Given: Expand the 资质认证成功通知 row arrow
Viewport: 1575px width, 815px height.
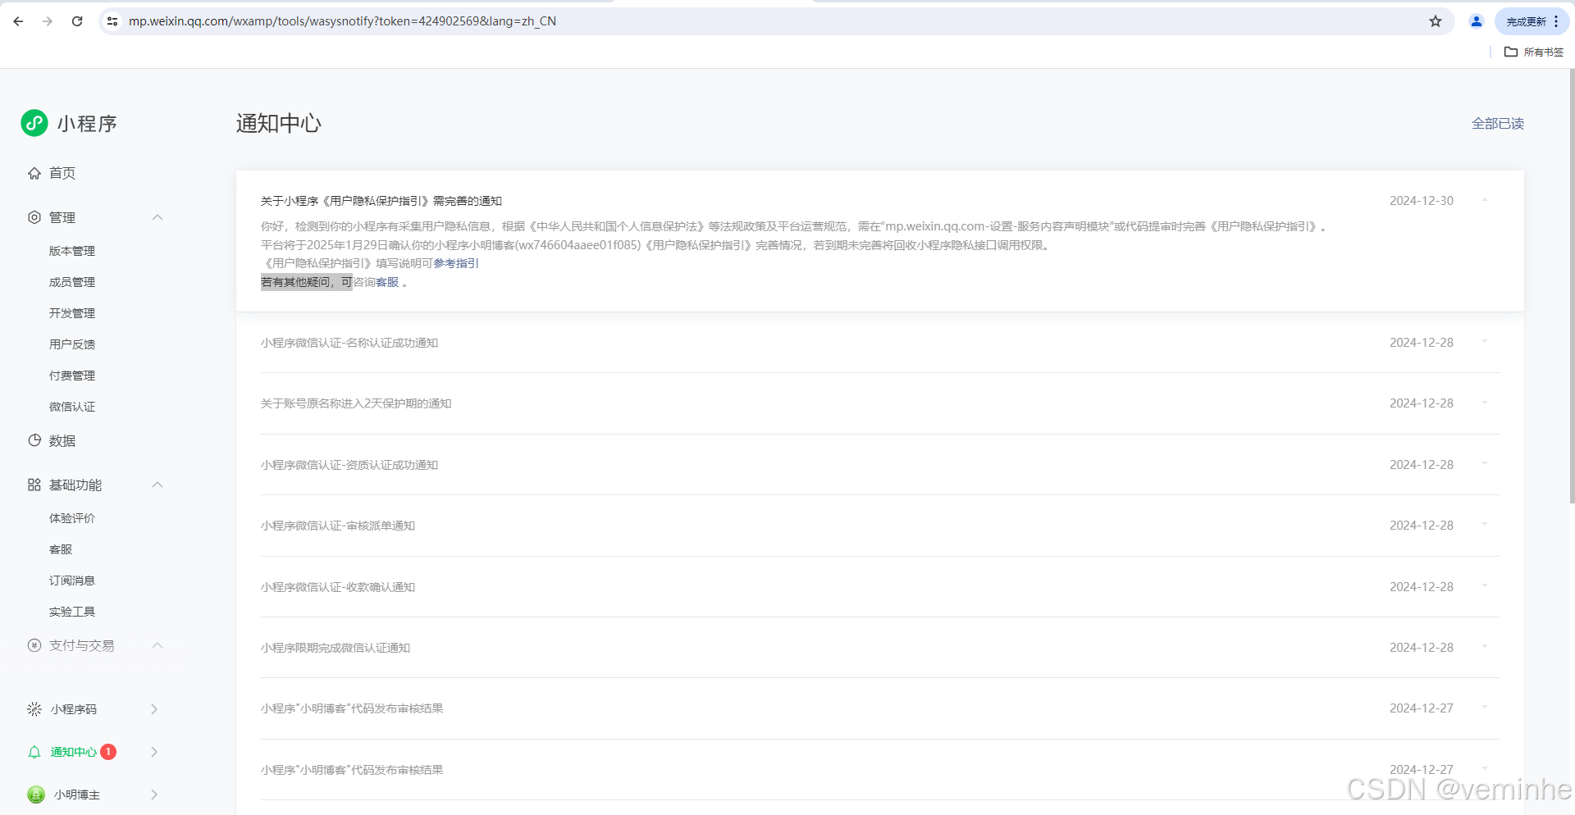Looking at the screenshot, I should pos(1485,464).
